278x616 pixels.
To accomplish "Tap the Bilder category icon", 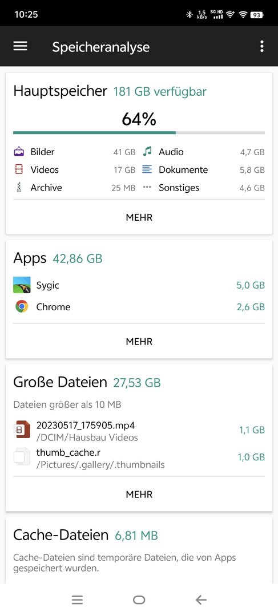I will point(19,152).
